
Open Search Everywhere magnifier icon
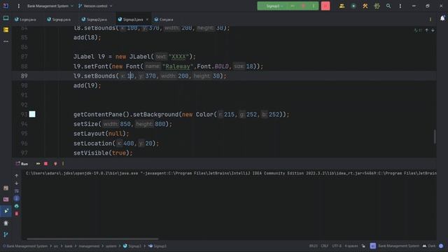click(388, 6)
